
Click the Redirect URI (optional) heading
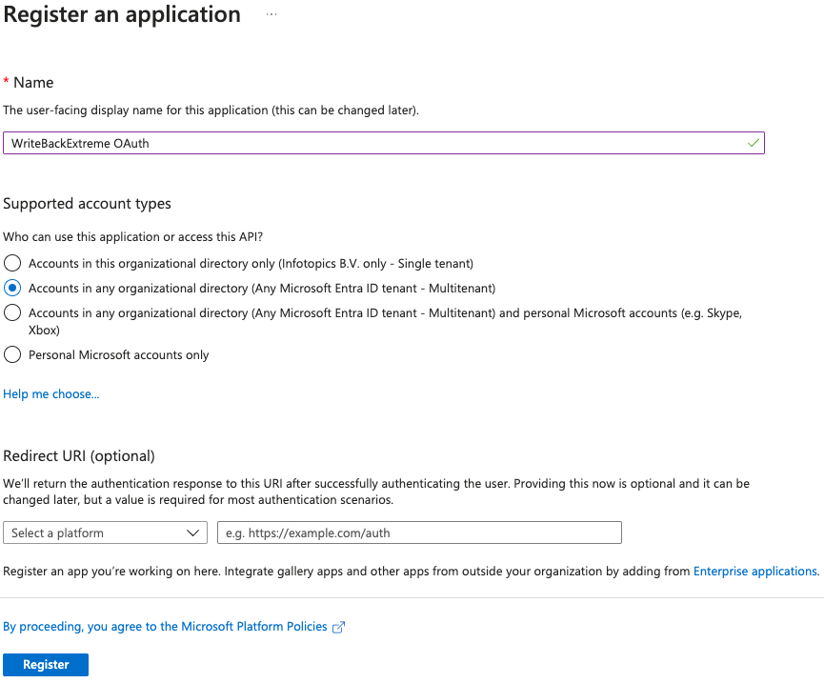click(x=79, y=456)
